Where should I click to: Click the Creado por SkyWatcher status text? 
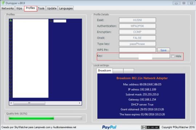(x=39, y=127)
